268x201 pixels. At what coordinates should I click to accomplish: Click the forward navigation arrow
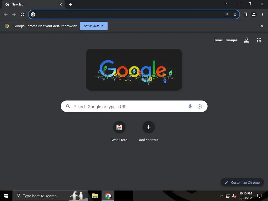14,14
